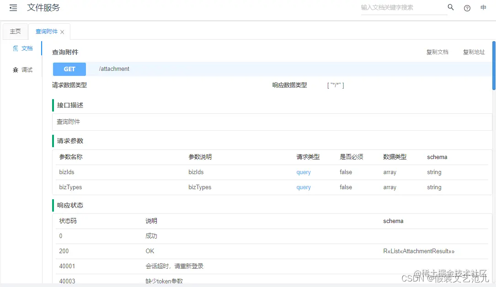
Task: Click status code 0 cell
Action: 61,236
